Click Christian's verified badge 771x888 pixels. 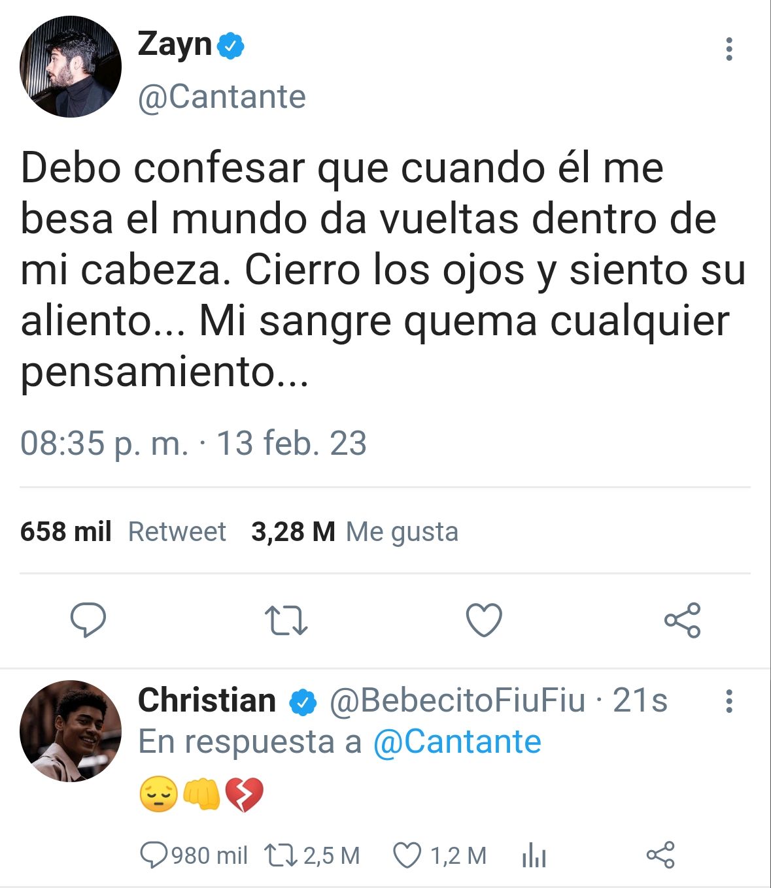(303, 702)
